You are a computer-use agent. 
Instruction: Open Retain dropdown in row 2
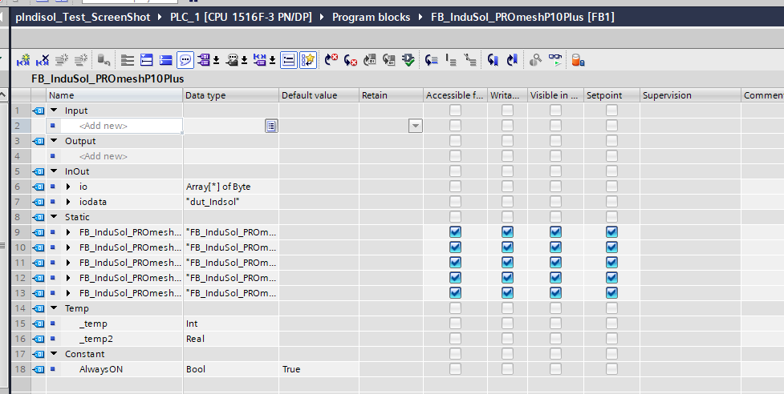(x=416, y=126)
